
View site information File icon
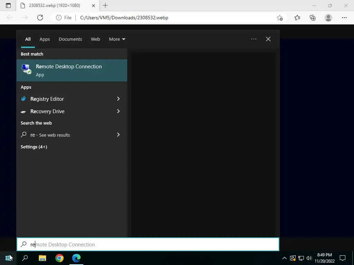click(64, 18)
